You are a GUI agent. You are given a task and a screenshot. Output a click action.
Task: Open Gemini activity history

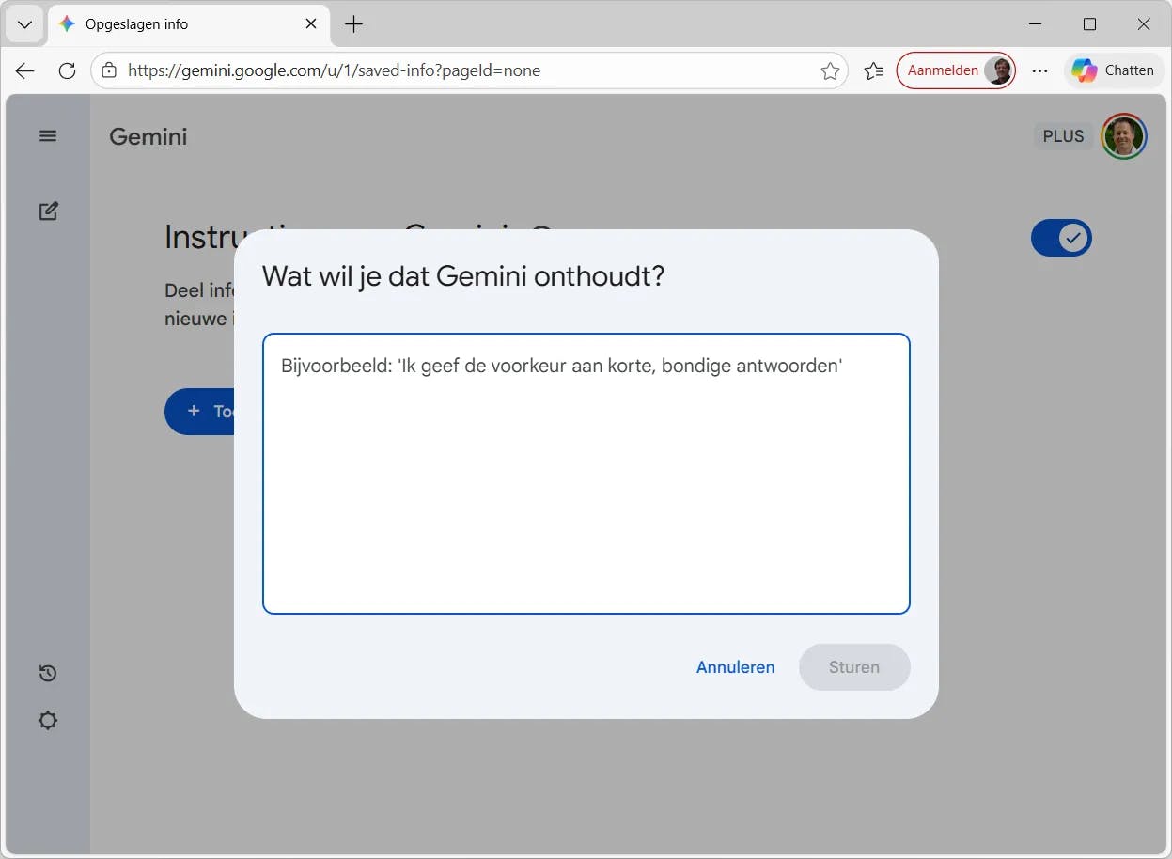tap(48, 673)
